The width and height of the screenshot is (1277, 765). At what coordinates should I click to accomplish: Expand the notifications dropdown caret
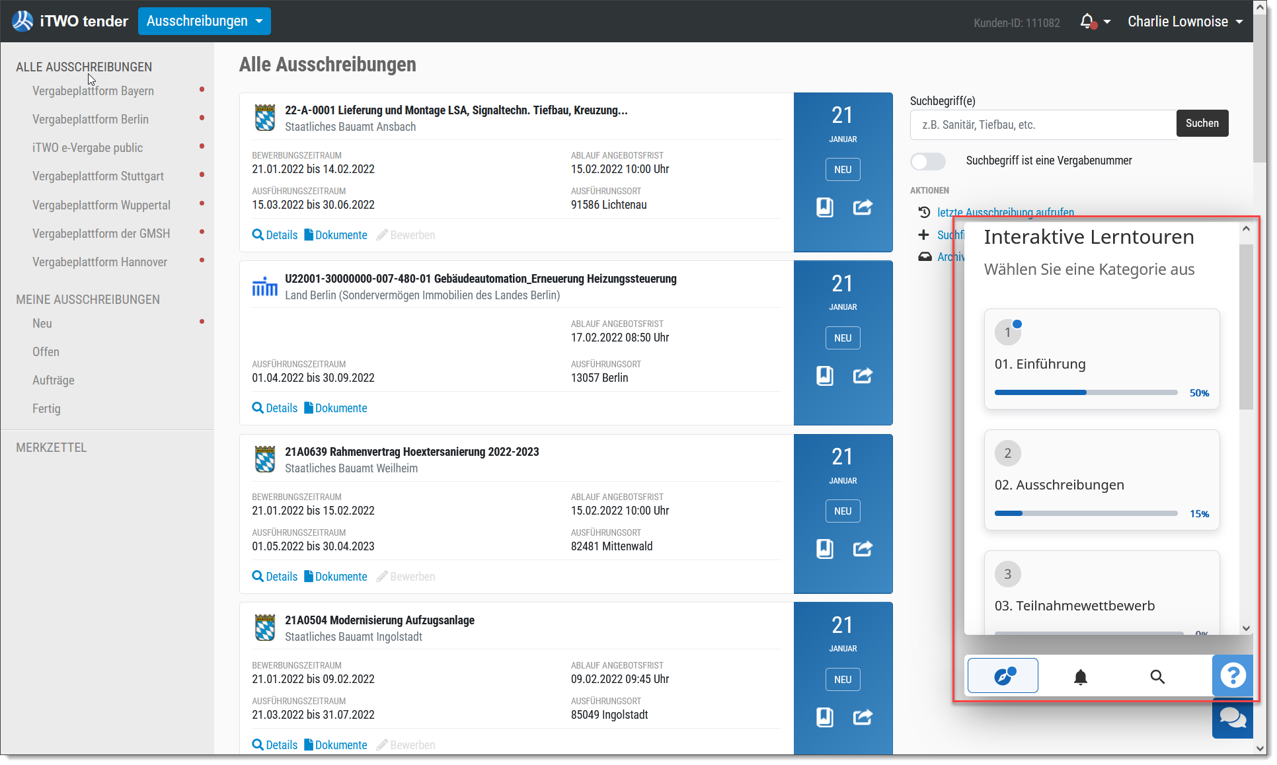[x=1107, y=22]
